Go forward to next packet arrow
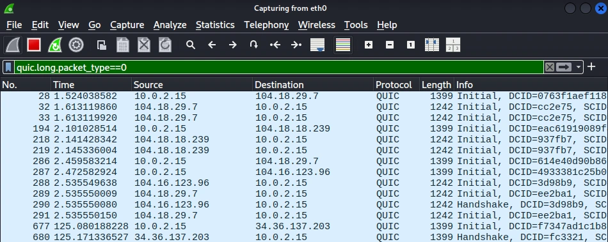The height and width of the screenshot is (242, 608). [233, 45]
